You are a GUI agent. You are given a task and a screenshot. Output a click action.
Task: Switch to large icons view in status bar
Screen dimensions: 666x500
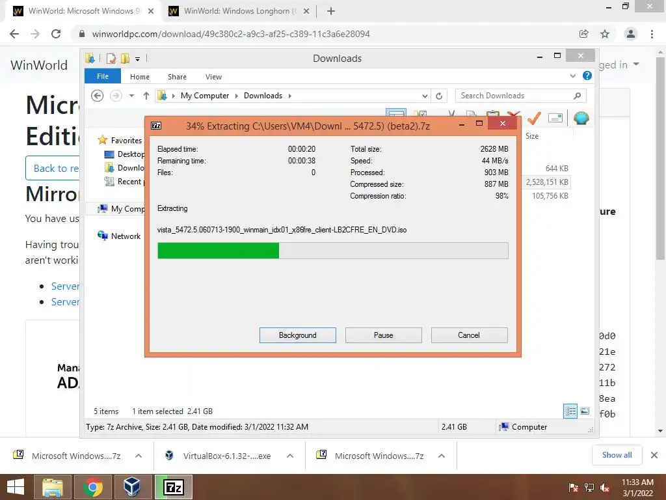585,411
